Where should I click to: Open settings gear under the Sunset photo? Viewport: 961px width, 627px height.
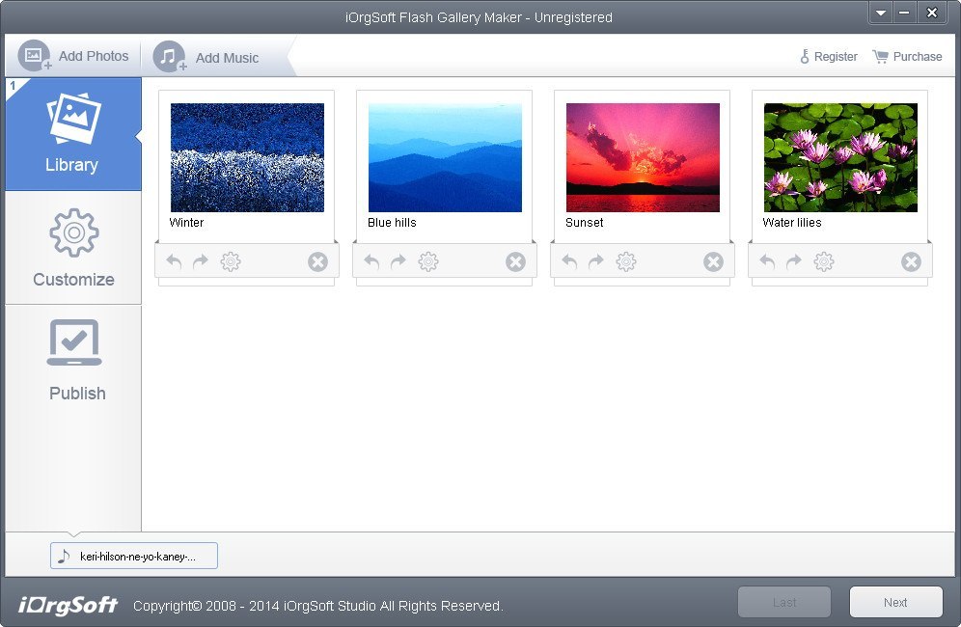(x=626, y=260)
